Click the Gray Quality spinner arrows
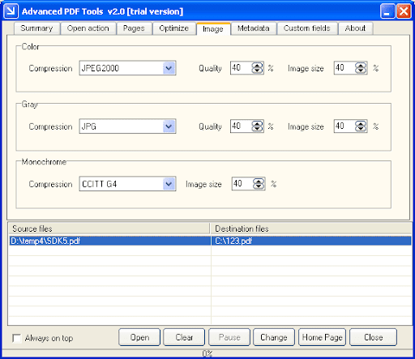Viewport: 415px width, 359px height. click(x=257, y=126)
